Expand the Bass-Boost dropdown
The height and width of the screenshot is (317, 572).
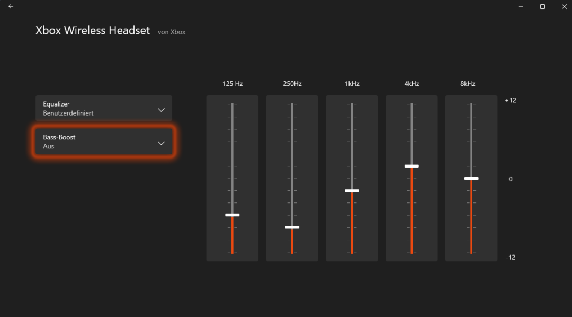[x=103, y=142]
